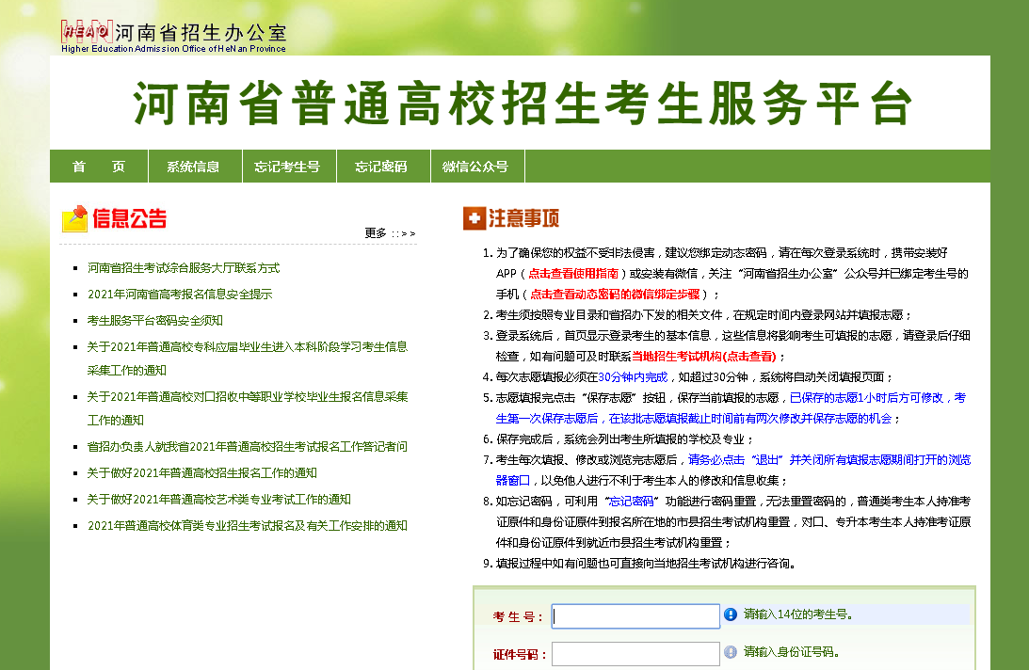The image size is (1029, 670).
Task: Select the 忘记密码 menu item
Action: tap(381, 167)
